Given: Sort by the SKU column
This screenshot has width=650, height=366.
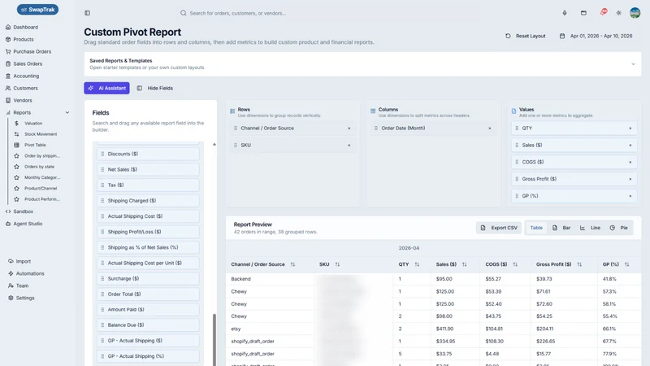Looking at the screenshot, I should pyautogui.click(x=337, y=264).
